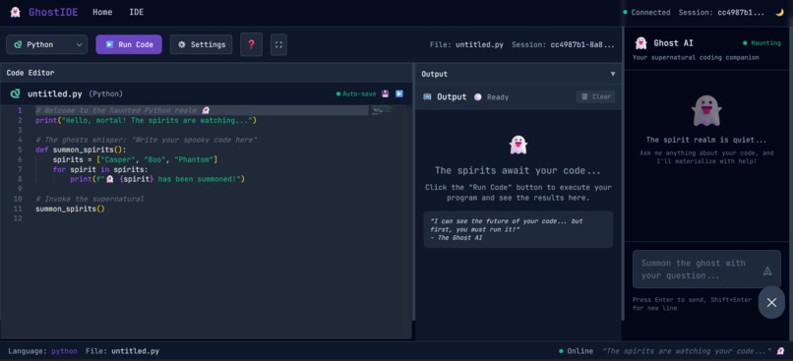Click line number 5 in gutter
The width and height of the screenshot is (793, 361).
point(20,150)
